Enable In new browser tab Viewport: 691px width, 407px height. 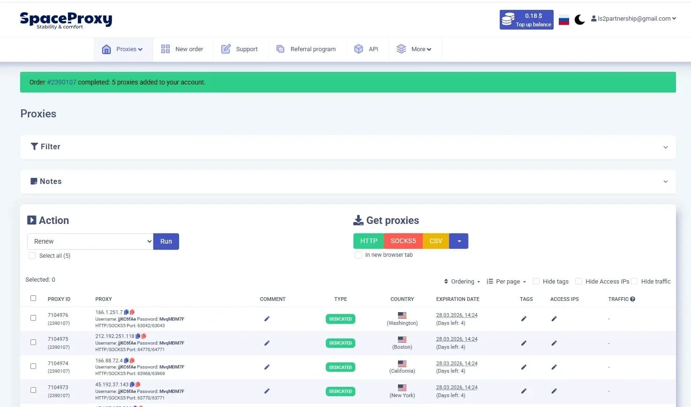click(358, 254)
